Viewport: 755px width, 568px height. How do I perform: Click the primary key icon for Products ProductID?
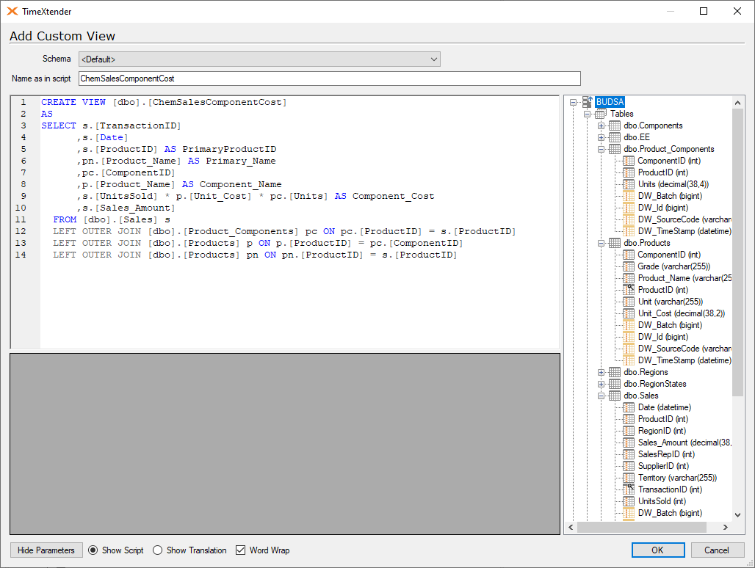[x=629, y=290]
